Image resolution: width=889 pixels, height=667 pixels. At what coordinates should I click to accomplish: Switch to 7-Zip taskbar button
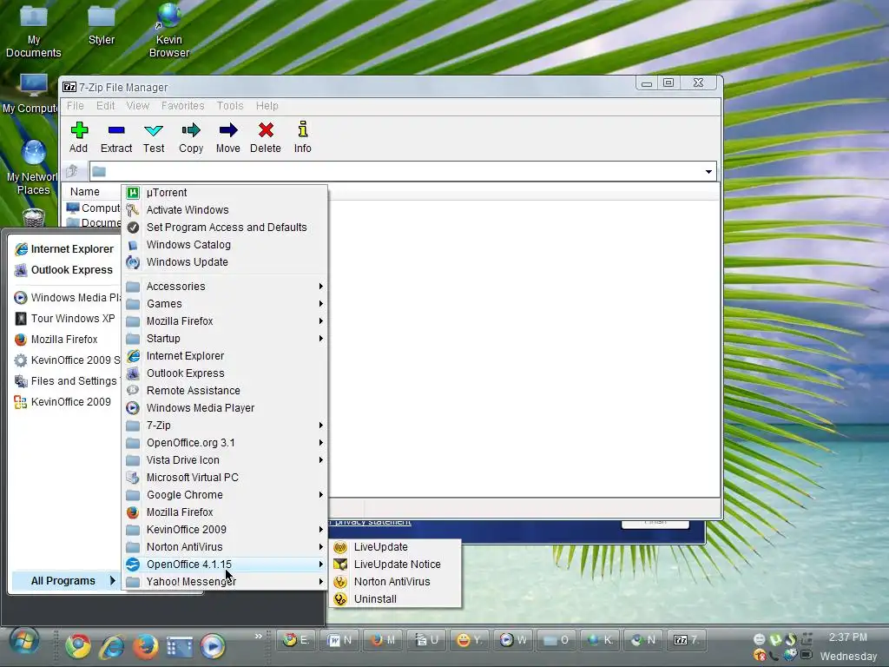[686, 640]
